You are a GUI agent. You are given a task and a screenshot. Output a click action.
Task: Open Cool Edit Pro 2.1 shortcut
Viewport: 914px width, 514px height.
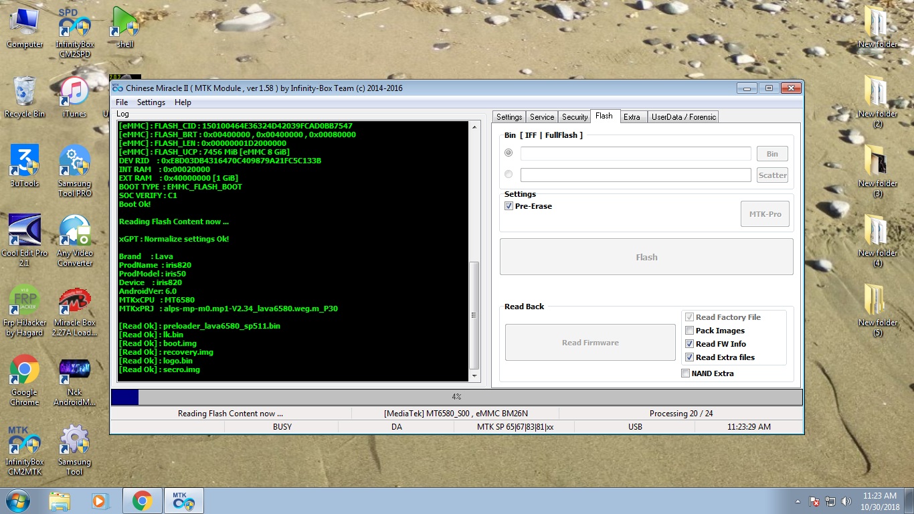[25, 241]
